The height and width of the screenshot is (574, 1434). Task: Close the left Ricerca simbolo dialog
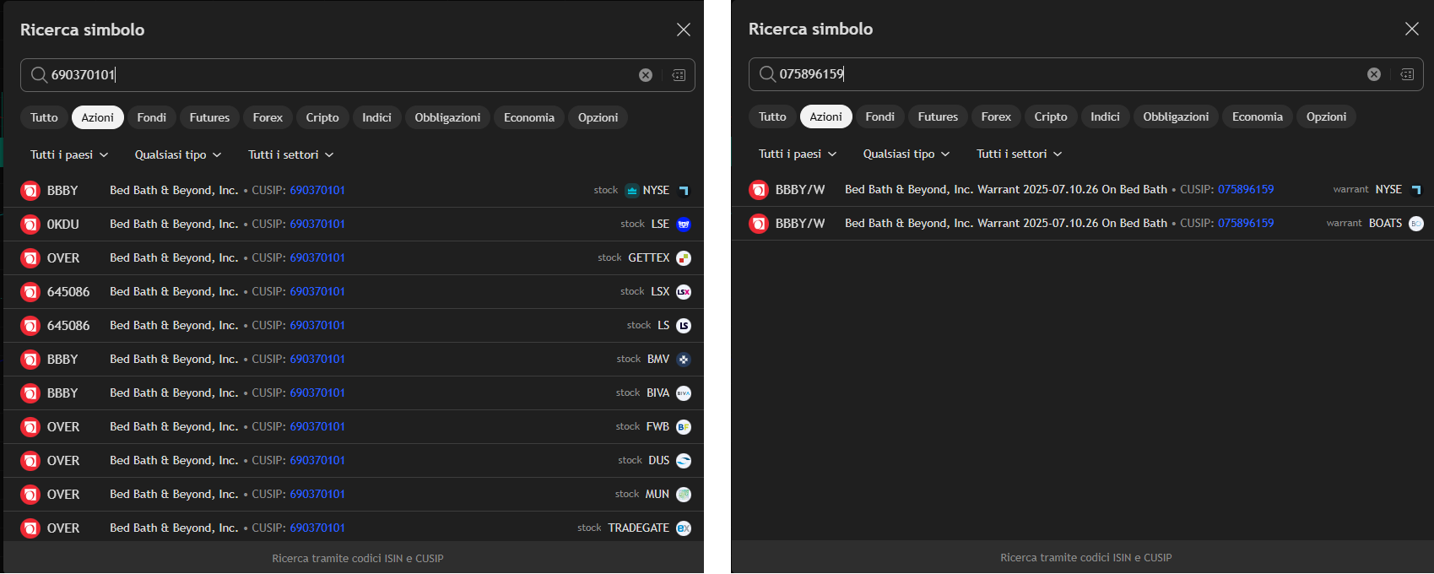pos(684,30)
